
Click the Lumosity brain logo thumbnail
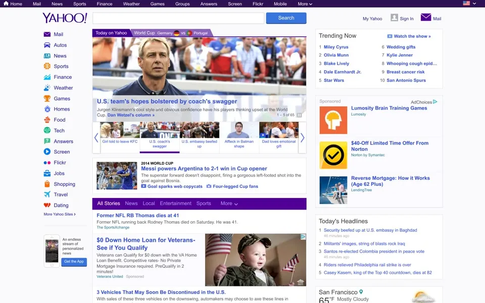click(x=333, y=120)
